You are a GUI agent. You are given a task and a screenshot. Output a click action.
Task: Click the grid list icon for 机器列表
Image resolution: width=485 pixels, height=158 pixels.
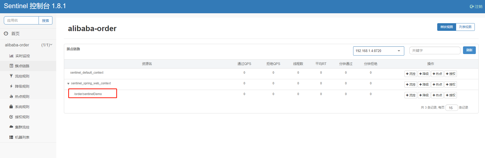(11, 137)
